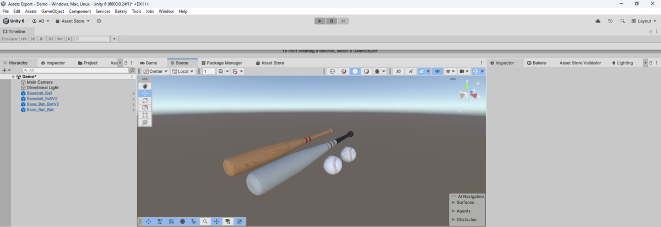Viewport: 661px width, 227px height.
Task: Click the orientation gizmo in Scene view
Action: pyautogui.click(x=468, y=94)
